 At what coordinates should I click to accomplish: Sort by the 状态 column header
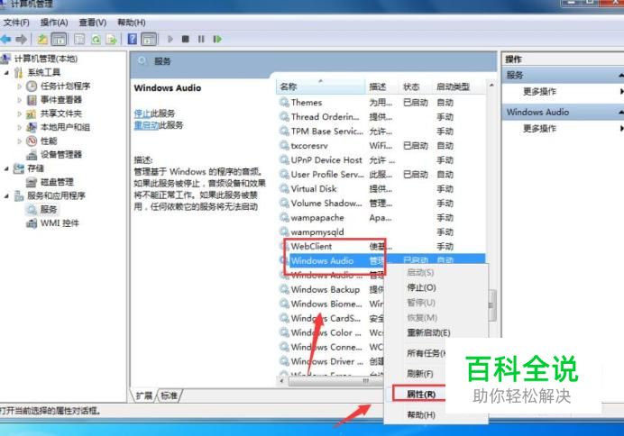[x=417, y=86]
